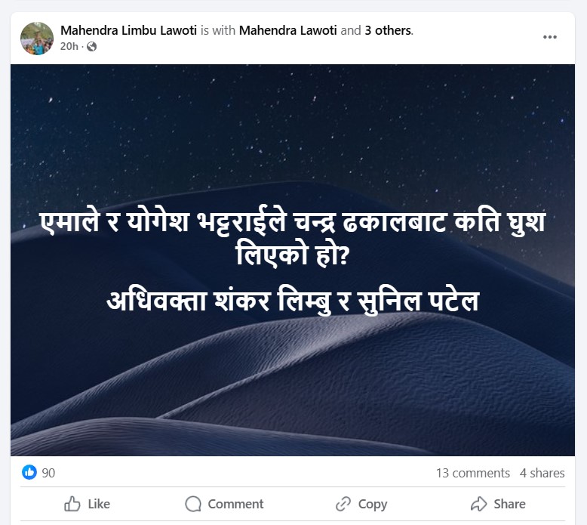Open the three-dot post options menu
Screen dimensions: 587x525
[549, 37]
